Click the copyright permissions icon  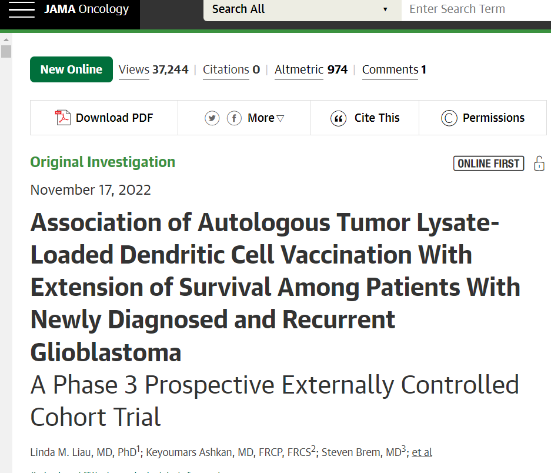coord(449,118)
